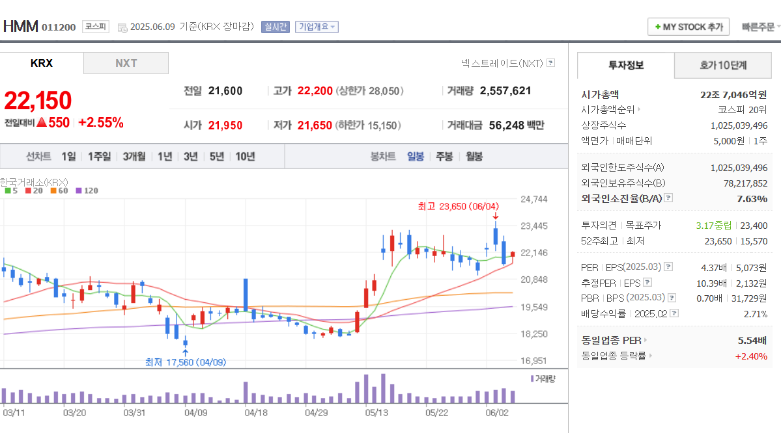
Task: Click the +2.55% change rate
Action: 100,122
